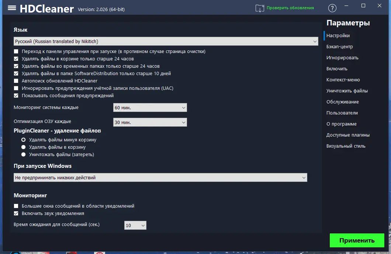Open Включить section in sidebar
Screen dimensions: 391x254
point(337,69)
